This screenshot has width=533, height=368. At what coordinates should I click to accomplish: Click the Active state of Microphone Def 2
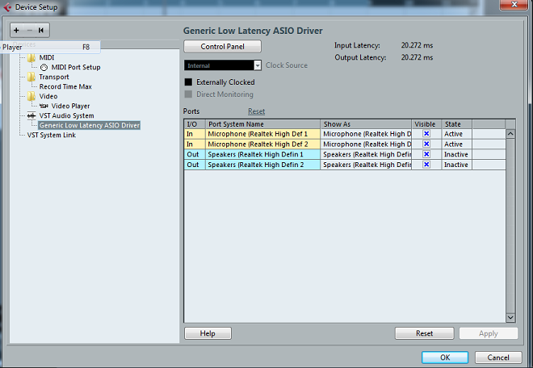click(456, 144)
